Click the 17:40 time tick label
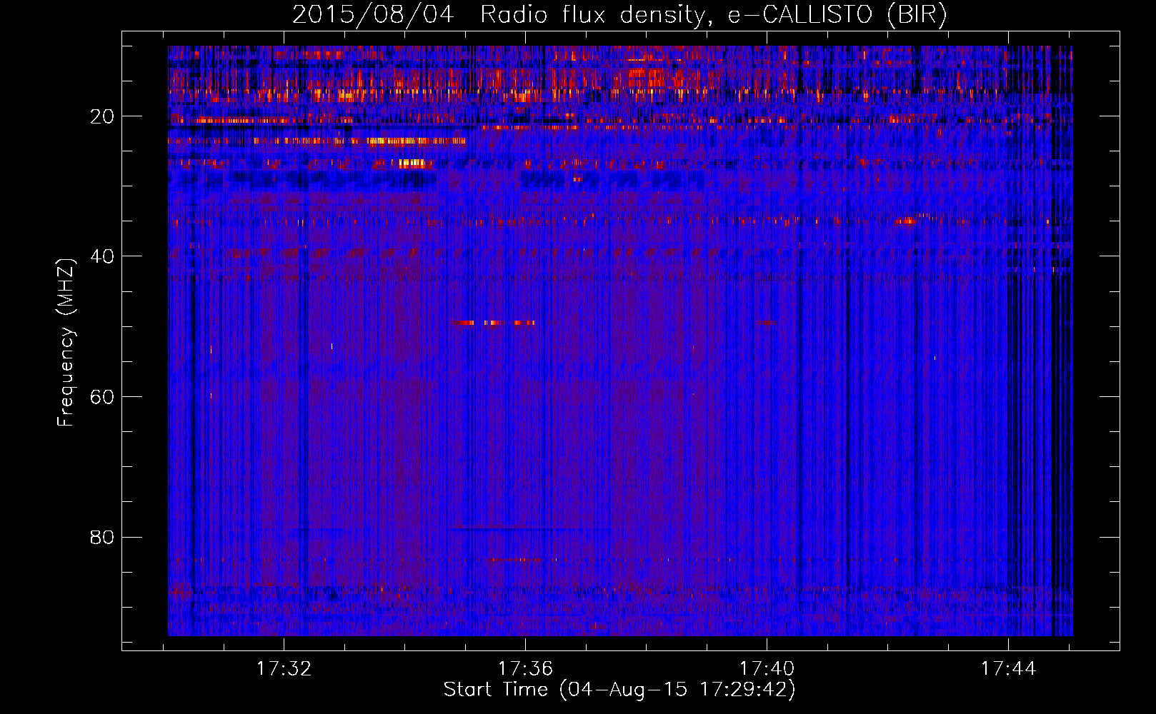The width and height of the screenshot is (1156, 714). pos(767,669)
